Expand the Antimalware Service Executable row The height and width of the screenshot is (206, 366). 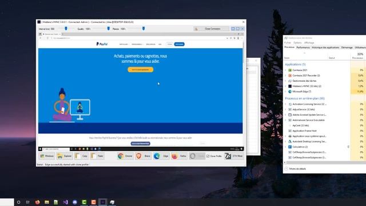[286, 120]
